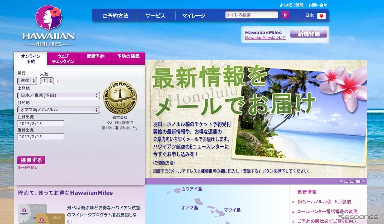Switch to the ウェブチェックイン tab

click(x=63, y=59)
